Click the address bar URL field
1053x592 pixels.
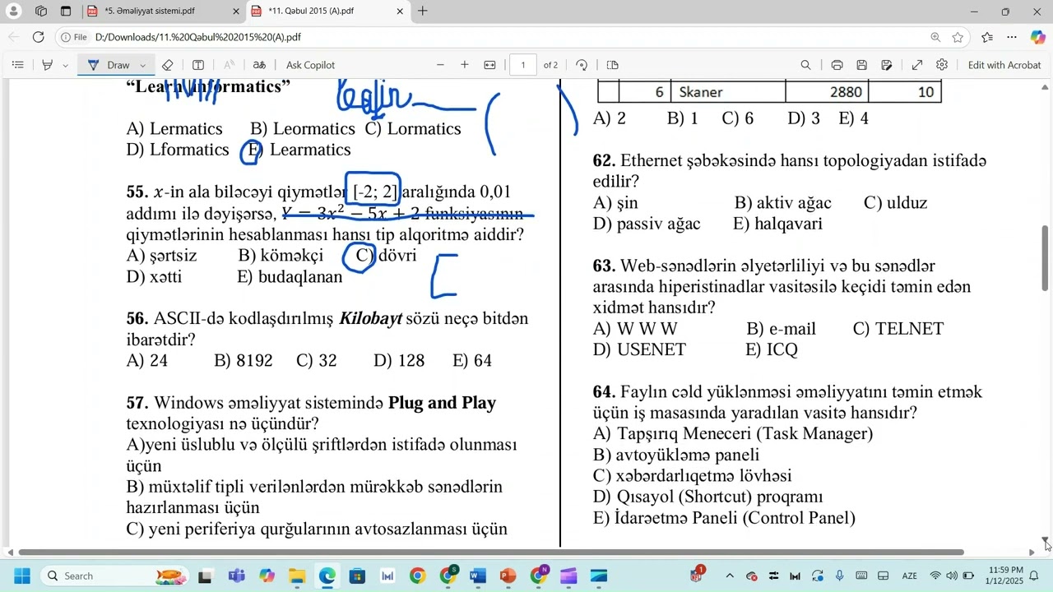click(x=510, y=37)
